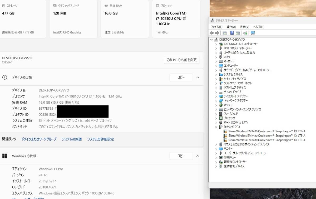Click the Back arrow in Device Manager toolbar
Screen dimensions: 316x199
[211, 33]
